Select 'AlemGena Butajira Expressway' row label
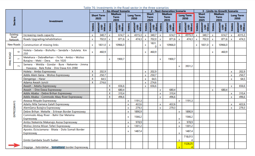This screenshot has height=156, width=255. [42, 108]
